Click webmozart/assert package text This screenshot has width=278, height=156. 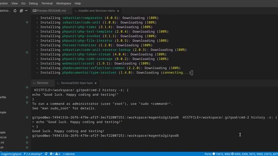pyautogui.click(x=78, y=63)
